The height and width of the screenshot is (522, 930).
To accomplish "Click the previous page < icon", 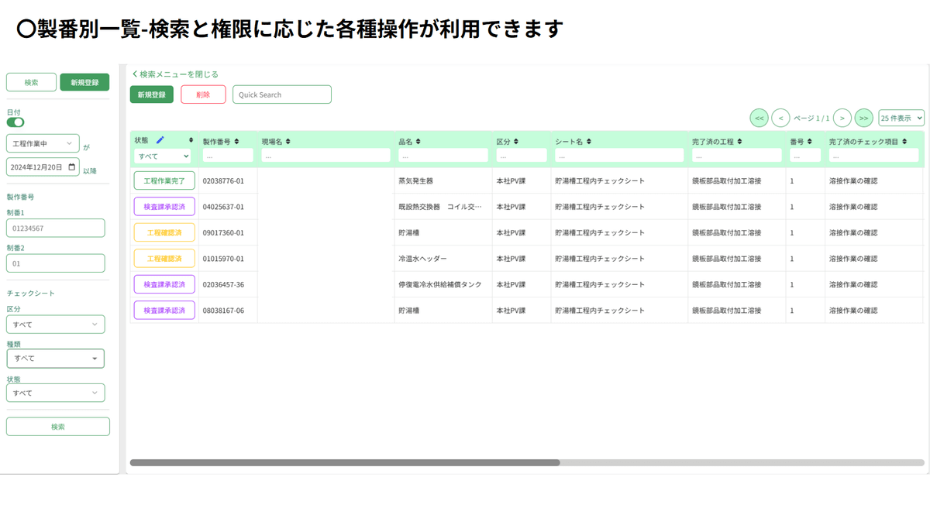I will (780, 118).
